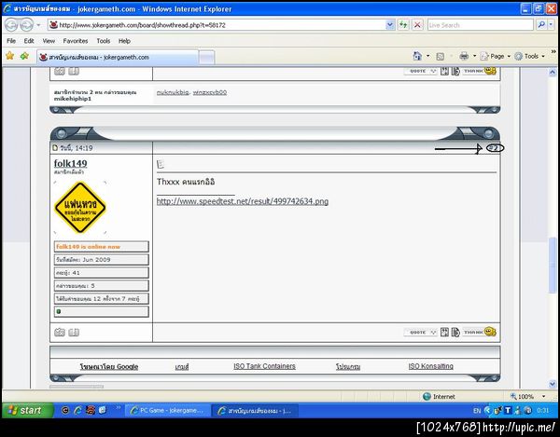The image size is (560, 437).
Task: Click quick reply icon in folk149's post
Action: [455, 333]
